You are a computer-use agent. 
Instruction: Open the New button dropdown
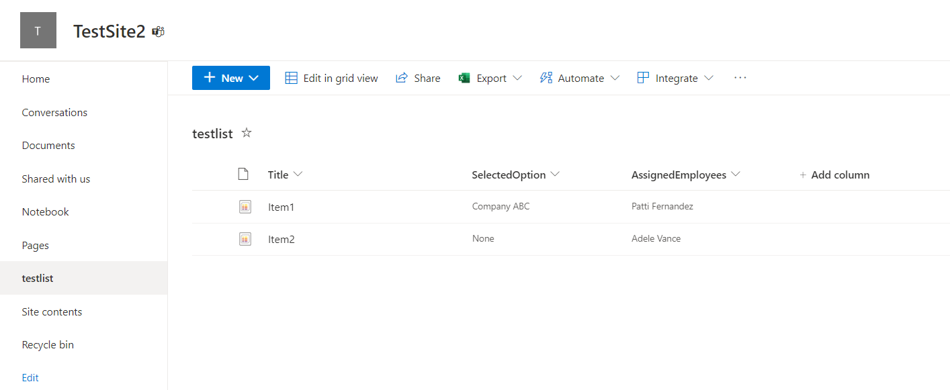(x=253, y=78)
